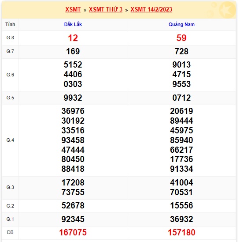Open the XSMT breadcrumb link
Viewport: 240px width, 242px height.
(73, 9)
